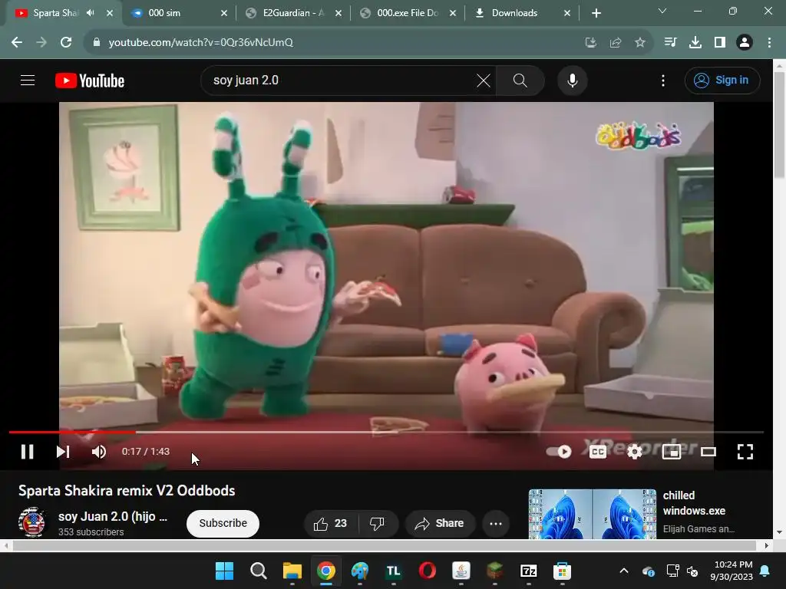Enter fullscreen mode
The height and width of the screenshot is (589, 786).
point(745,452)
